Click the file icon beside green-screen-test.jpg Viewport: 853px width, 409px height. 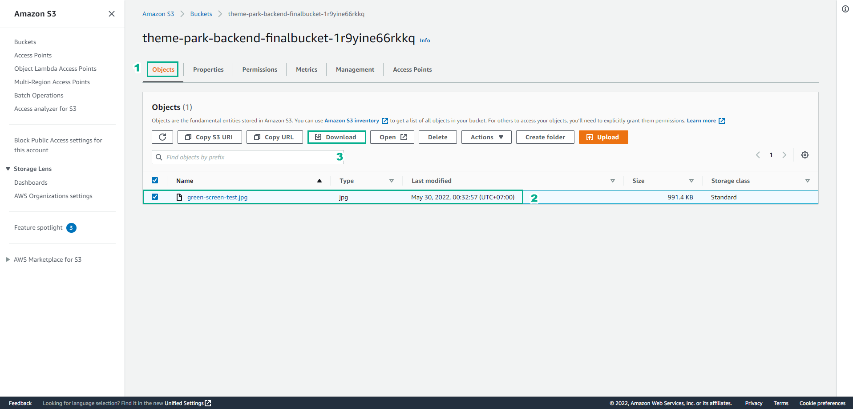coord(179,197)
